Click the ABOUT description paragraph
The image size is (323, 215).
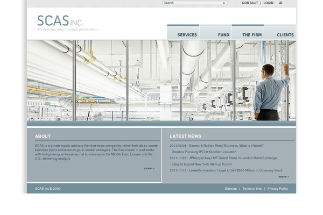pos(96,152)
